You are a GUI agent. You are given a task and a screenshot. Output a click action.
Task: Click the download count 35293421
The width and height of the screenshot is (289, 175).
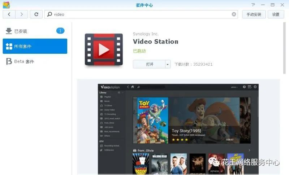point(203,64)
